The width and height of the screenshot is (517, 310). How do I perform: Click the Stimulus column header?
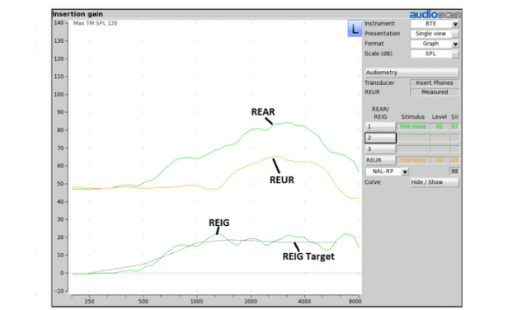click(x=413, y=117)
